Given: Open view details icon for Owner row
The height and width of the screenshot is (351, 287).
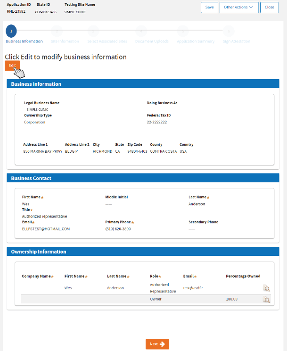Looking at the screenshot, I should 266,299.
